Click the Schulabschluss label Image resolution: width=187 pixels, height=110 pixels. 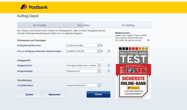25,85
